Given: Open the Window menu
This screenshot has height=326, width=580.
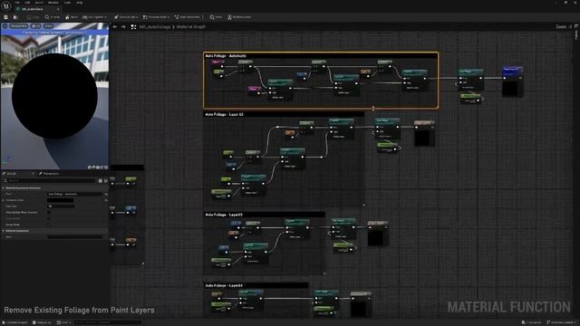Looking at the screenshot, I should point(53,3).
